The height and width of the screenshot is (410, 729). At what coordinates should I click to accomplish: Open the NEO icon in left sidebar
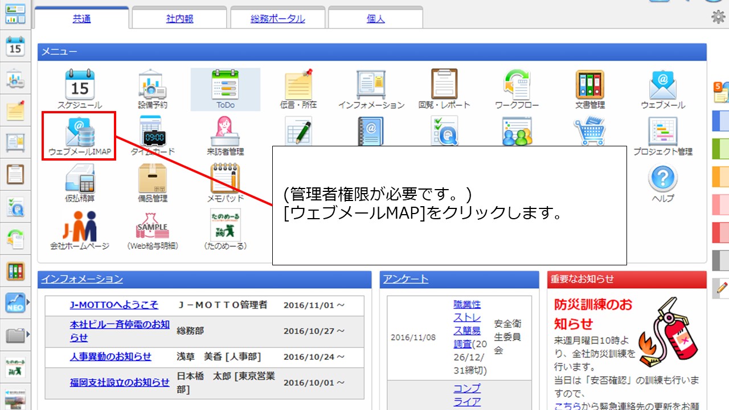(15, 302)
